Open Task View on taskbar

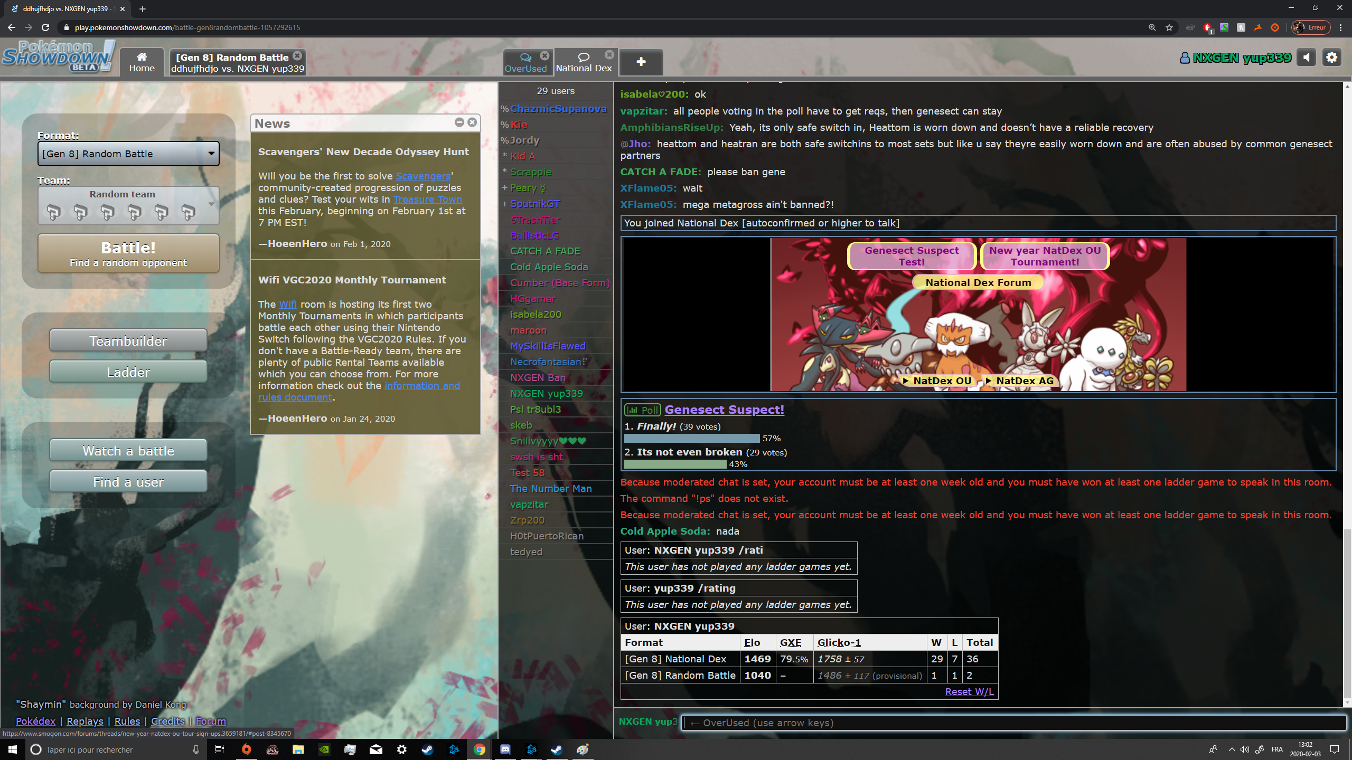tap(220, 749)
